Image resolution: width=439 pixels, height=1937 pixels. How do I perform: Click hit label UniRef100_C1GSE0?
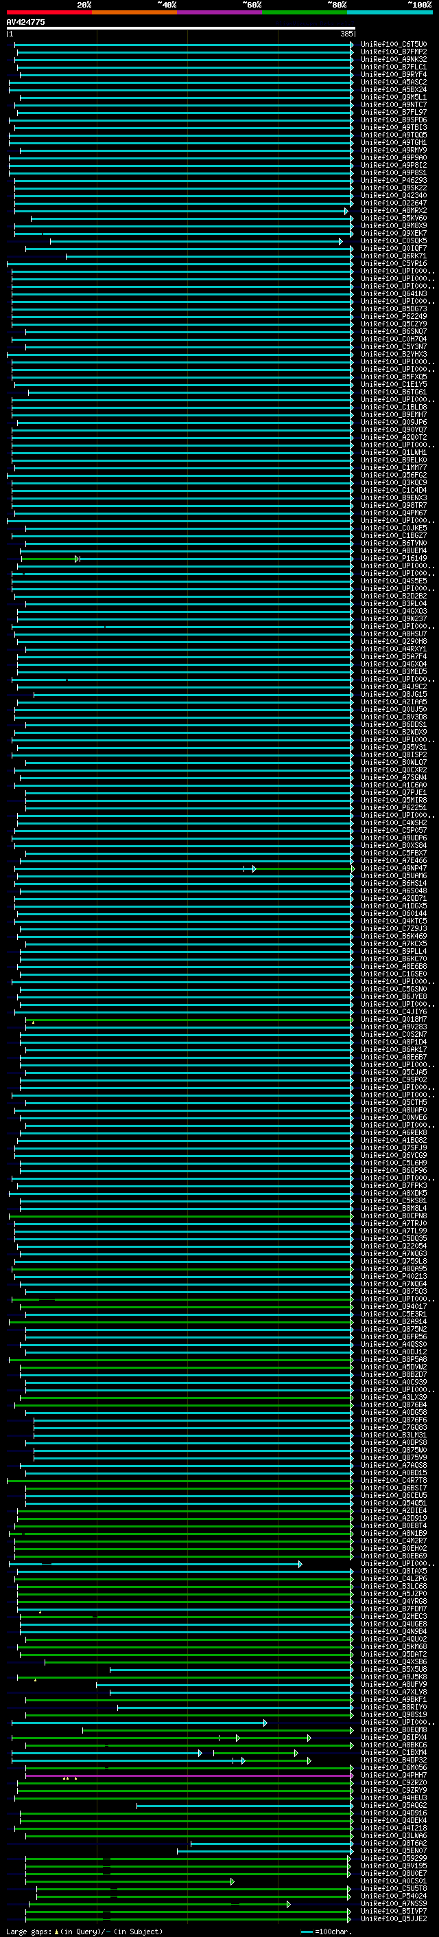pyautogui.click(x=394, y=974)
